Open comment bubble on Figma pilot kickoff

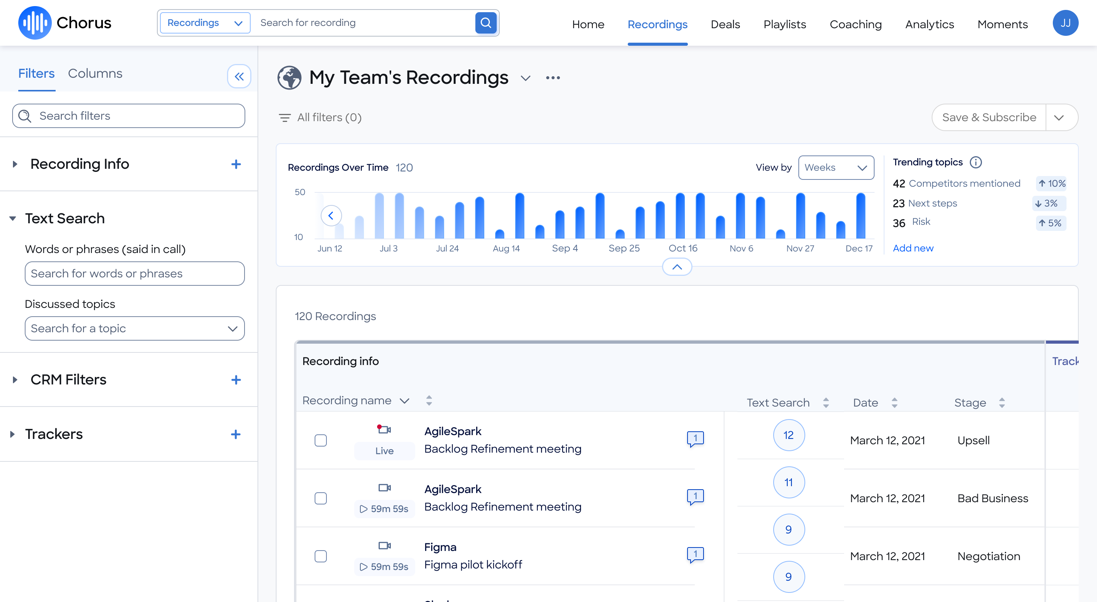point(695,554)
